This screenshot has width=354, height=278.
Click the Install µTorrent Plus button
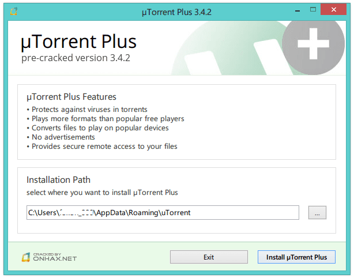[x=296, y=257]
